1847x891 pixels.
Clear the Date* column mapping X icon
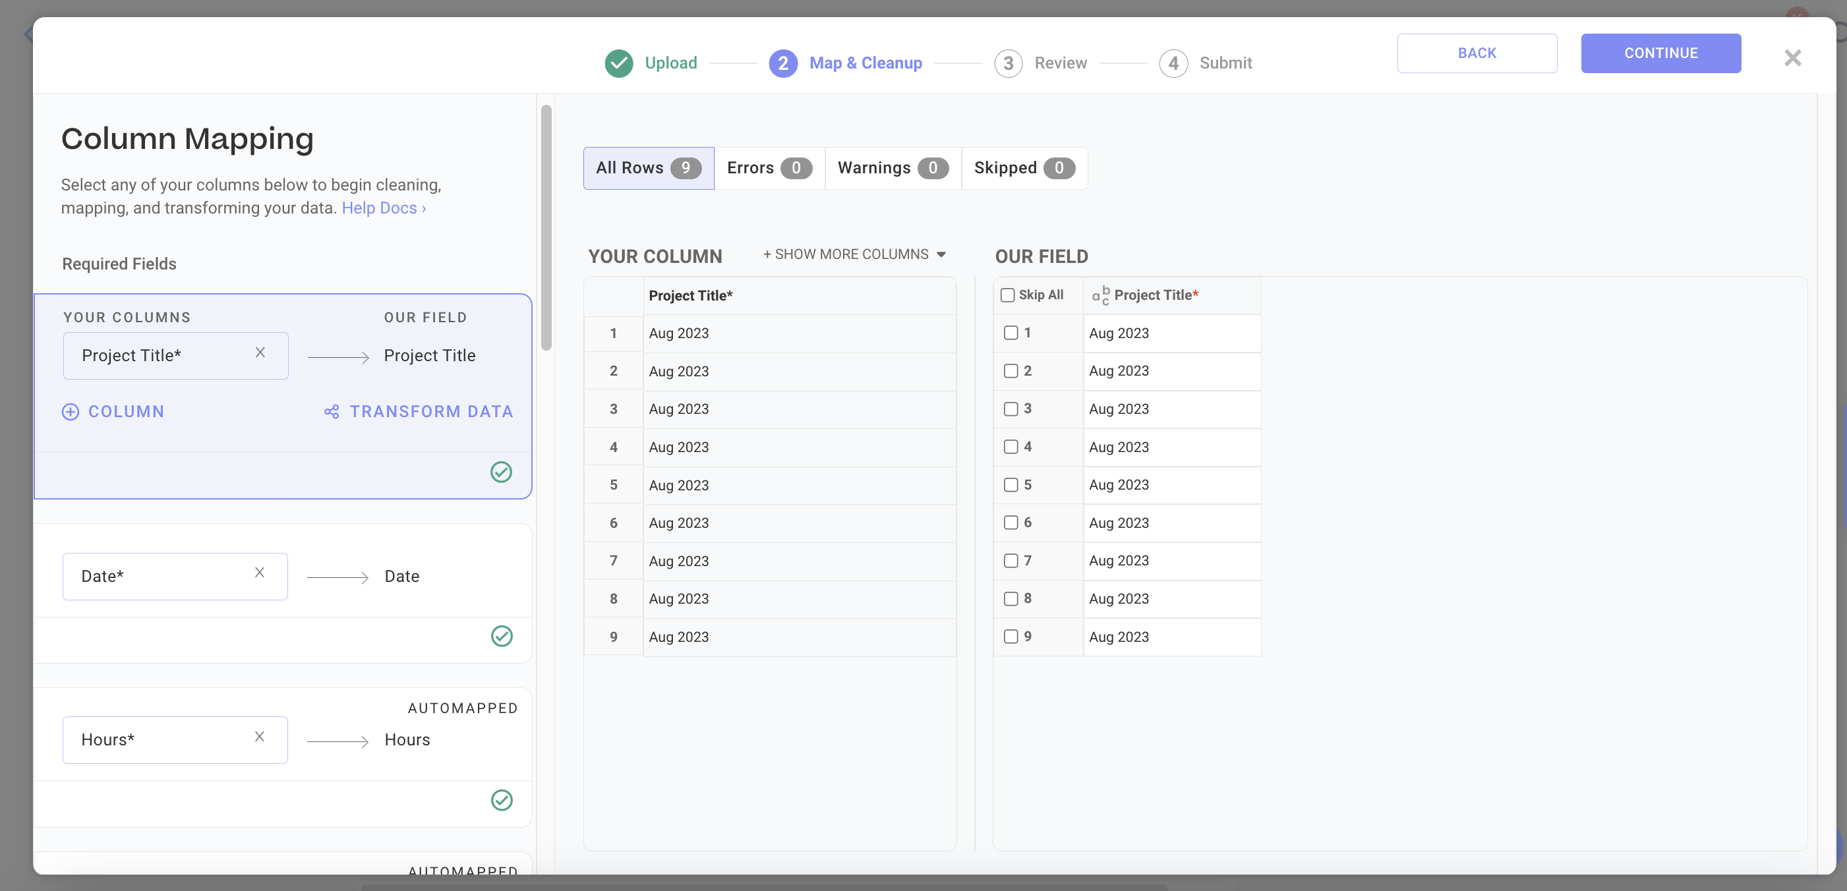click(x=260, y=572)
